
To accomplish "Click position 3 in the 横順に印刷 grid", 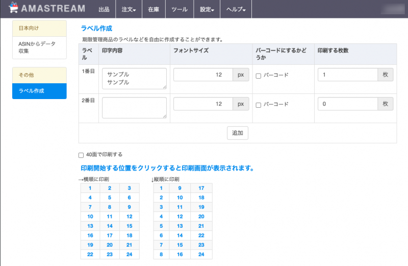I will 130,188.
